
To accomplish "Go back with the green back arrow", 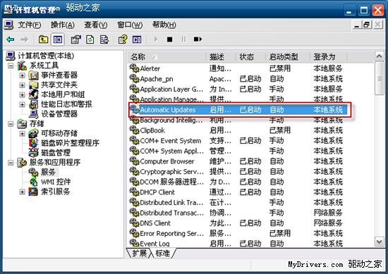I will click(x=11, y=39).
